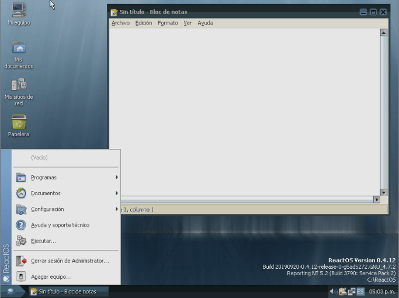Open the Archivo menu in Bloc de notas

tap(120, 23)
